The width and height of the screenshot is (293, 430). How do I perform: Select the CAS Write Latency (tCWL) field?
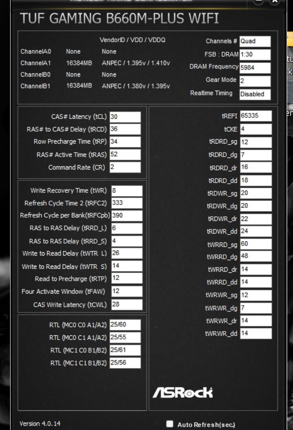[x=127, y=305]
